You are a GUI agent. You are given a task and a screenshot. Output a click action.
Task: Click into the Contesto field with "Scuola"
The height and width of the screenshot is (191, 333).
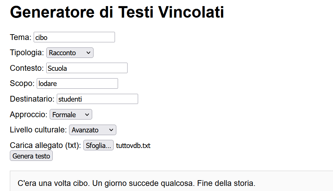tap(87, 68)
